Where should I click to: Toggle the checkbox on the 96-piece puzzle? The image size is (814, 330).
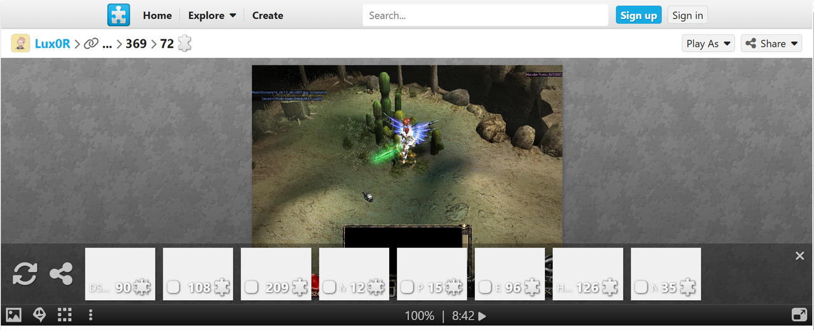pyautogui.click(x=485, y=287)
